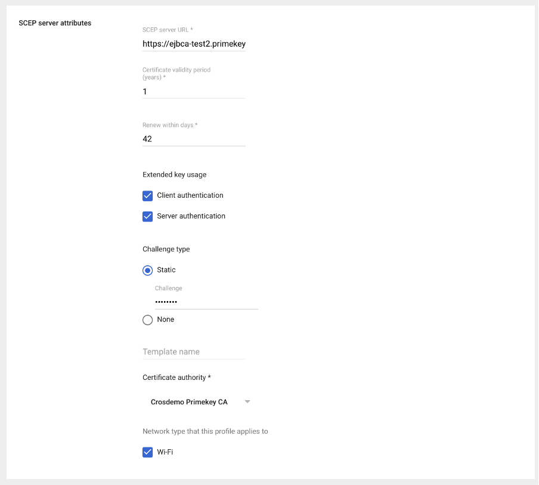Click the SCEP server URL field
Viewport: 539px width, 485px height.
[x=194, y=44]
